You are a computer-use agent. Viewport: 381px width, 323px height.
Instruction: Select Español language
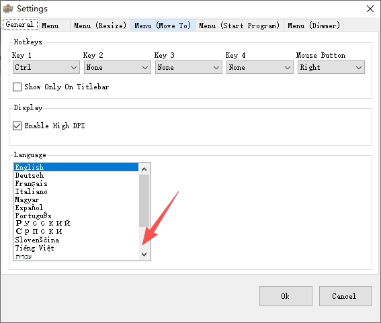(76, 207)
